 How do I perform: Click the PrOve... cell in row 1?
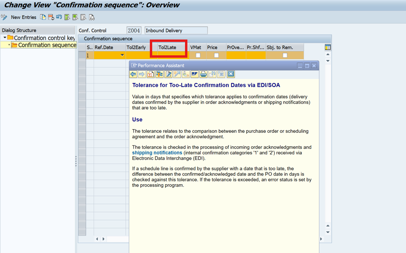coord(236,55)
